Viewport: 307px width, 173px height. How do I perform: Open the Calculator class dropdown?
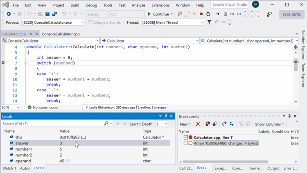pyautogui.click(x=197, y=41)
